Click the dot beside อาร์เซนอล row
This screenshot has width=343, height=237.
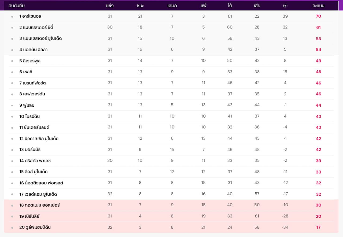pos(12,17)
